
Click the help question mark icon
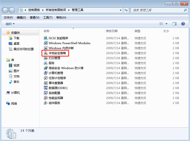pos(183,24)
